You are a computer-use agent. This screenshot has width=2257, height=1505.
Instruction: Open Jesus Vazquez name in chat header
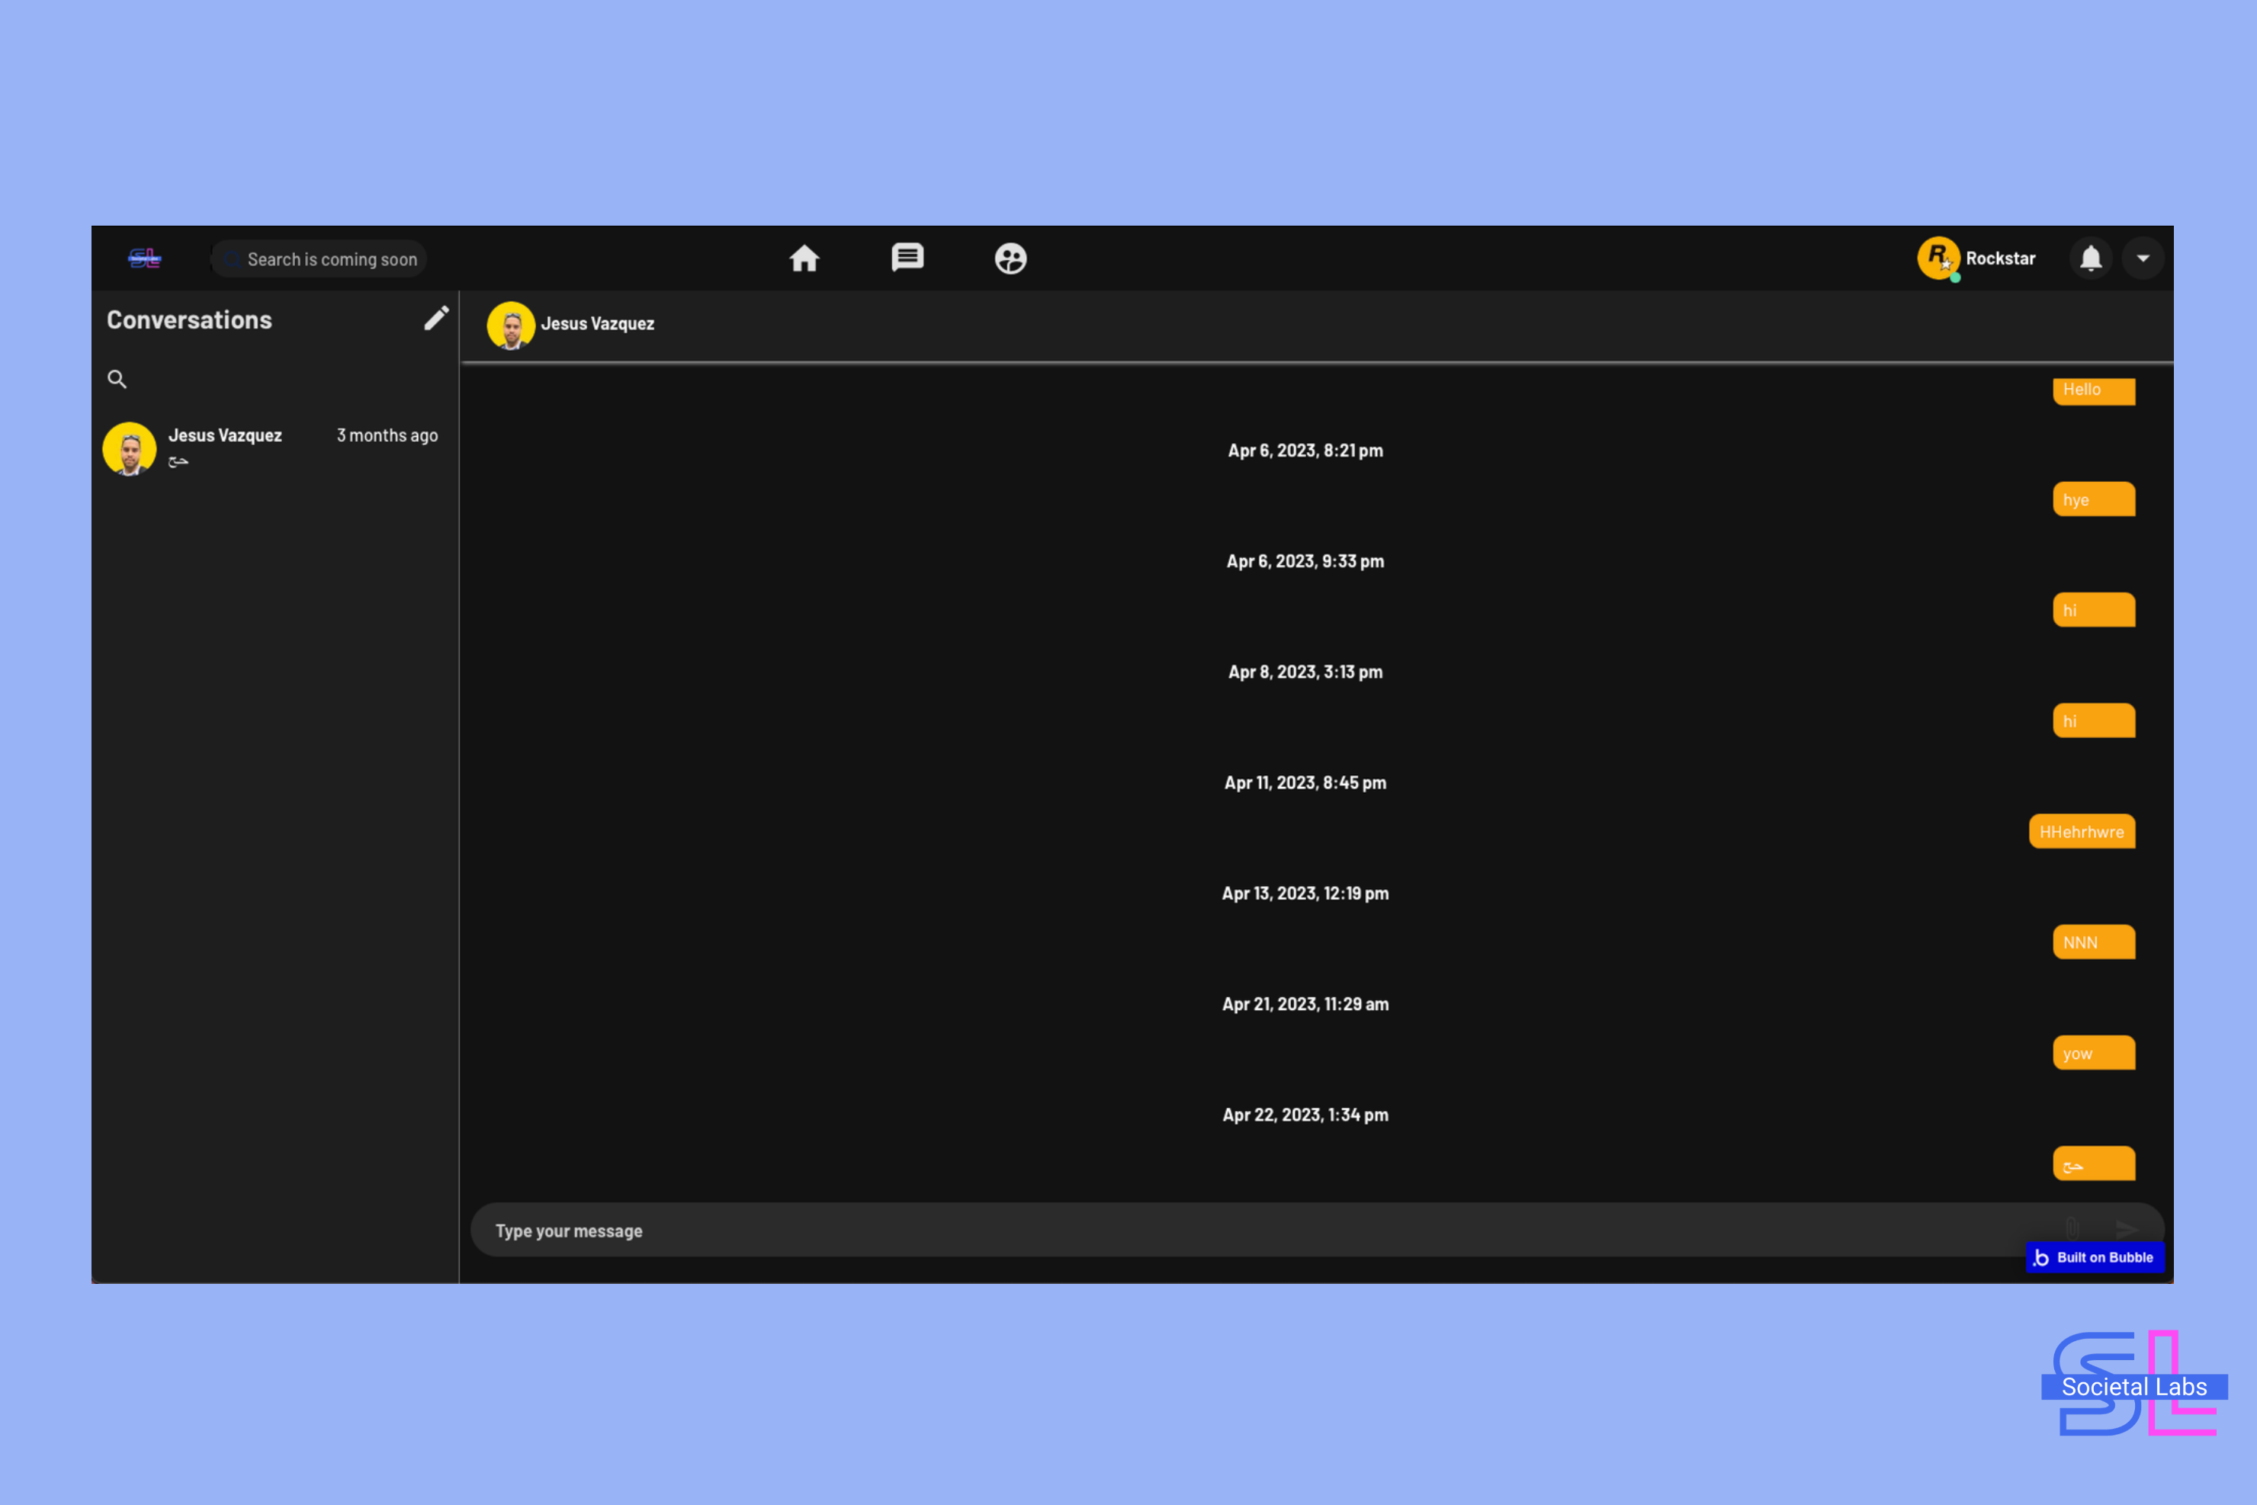click(597, 325)
